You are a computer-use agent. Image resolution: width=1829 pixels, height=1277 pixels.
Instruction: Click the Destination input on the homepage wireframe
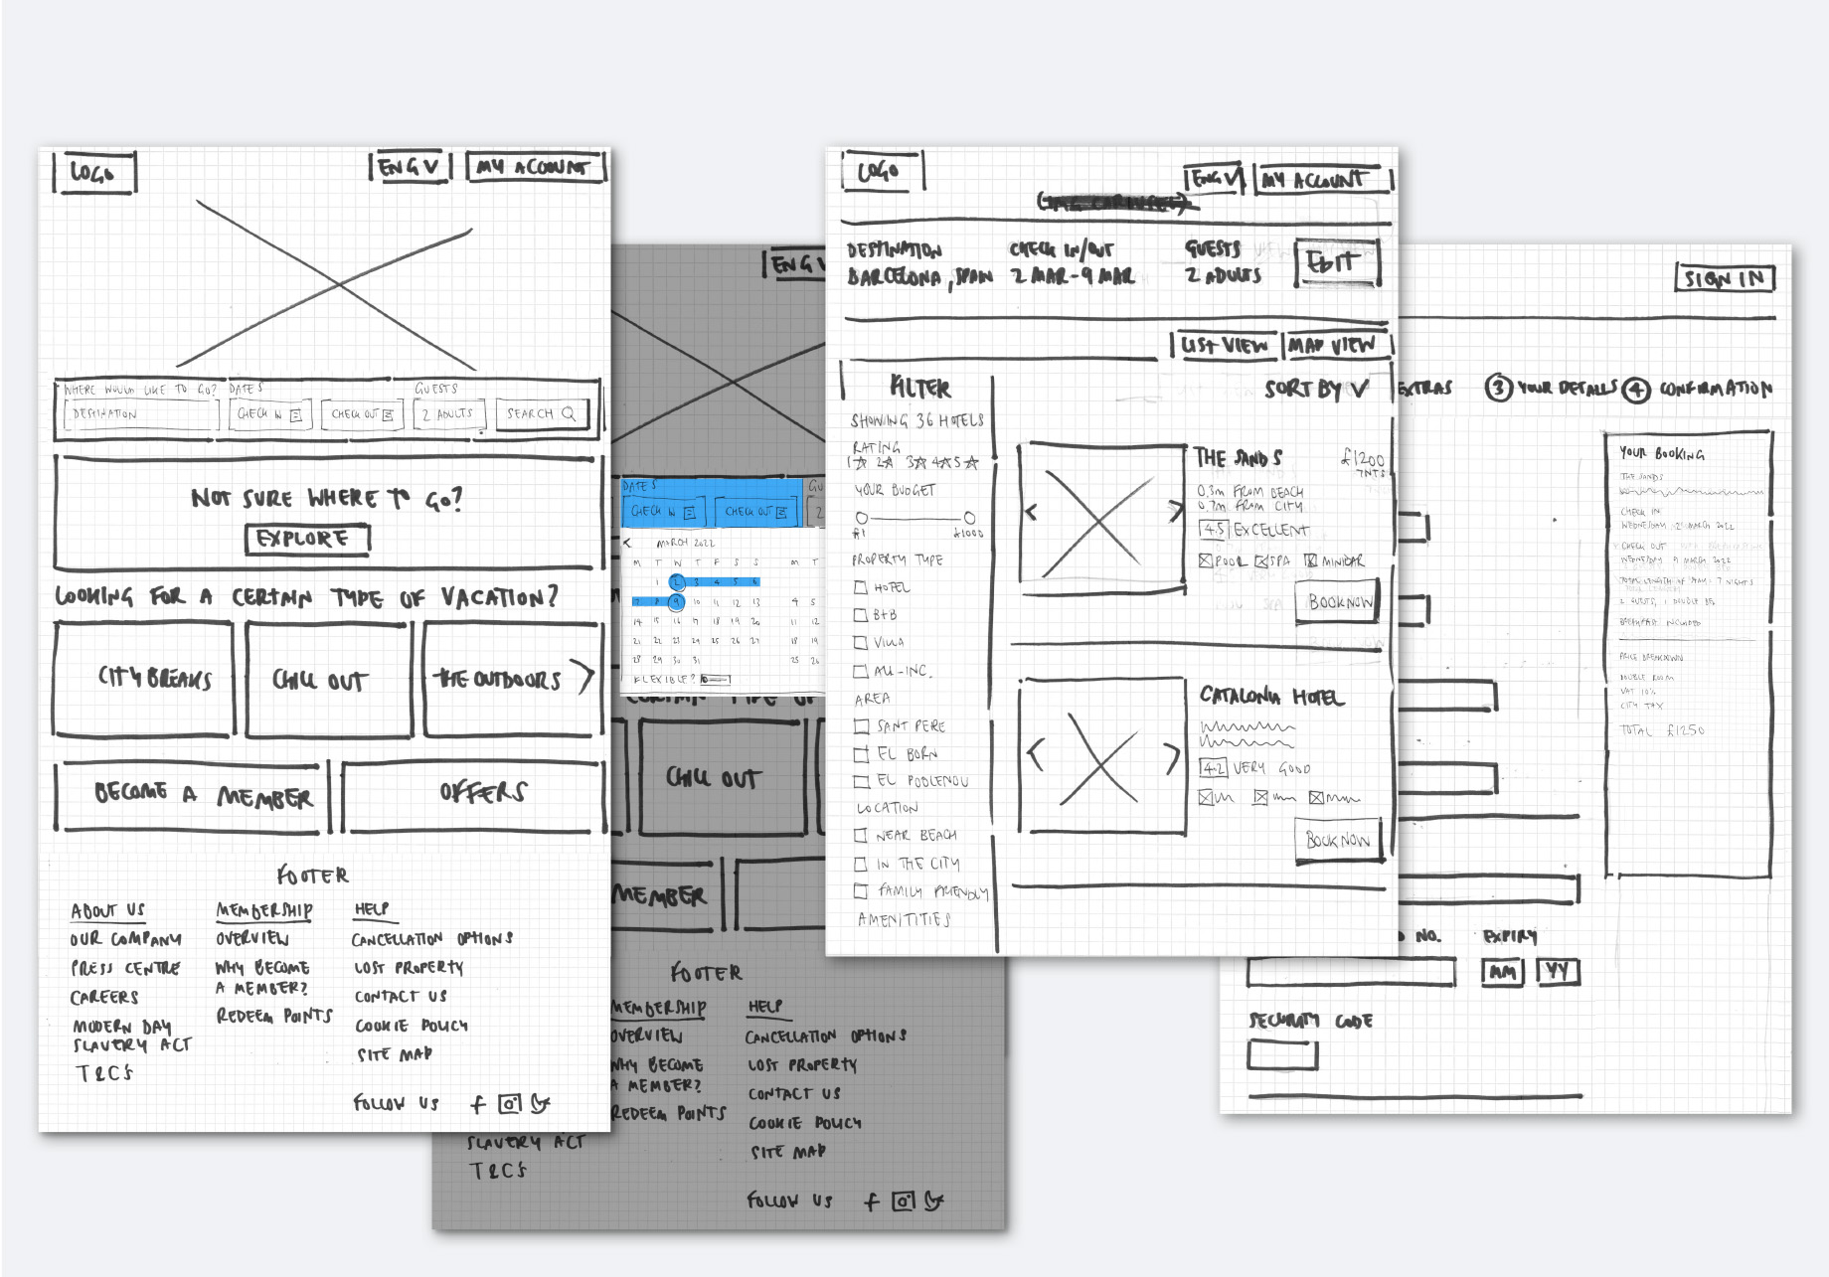140,414
